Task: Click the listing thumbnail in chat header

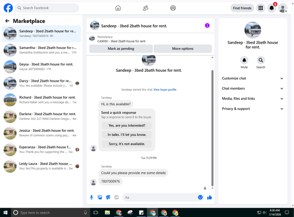Action: 95,25
